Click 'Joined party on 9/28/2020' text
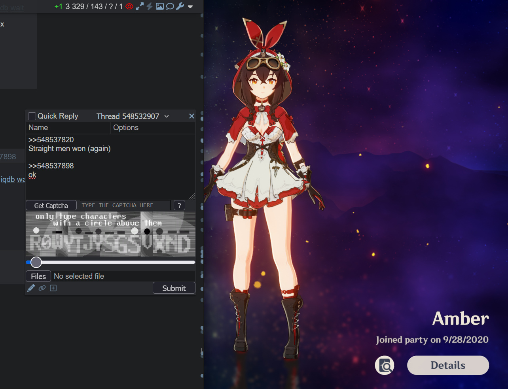The width and height of the screenshot is (508, 389). tap(432, 340)
